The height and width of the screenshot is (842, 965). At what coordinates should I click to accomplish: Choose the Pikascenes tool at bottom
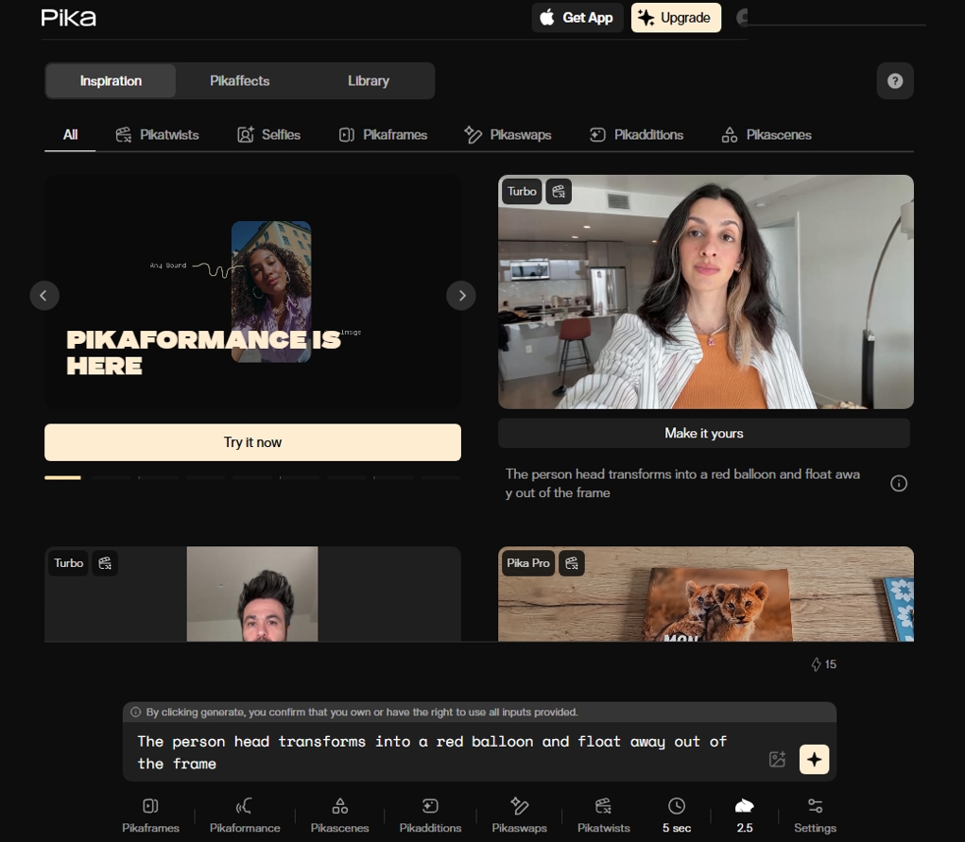coord(339,816)
